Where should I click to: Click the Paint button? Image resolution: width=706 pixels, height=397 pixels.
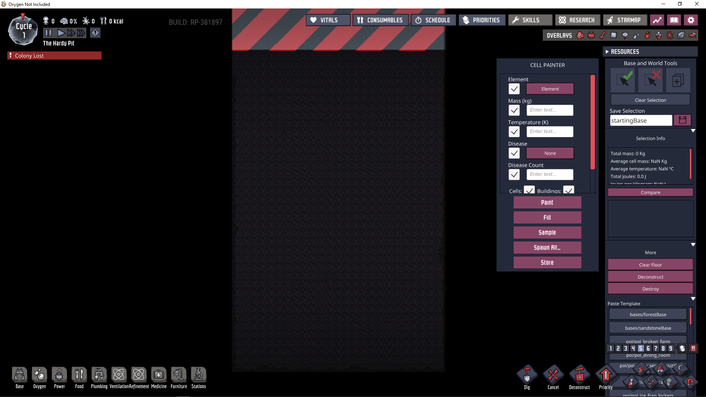coord(547,203)
